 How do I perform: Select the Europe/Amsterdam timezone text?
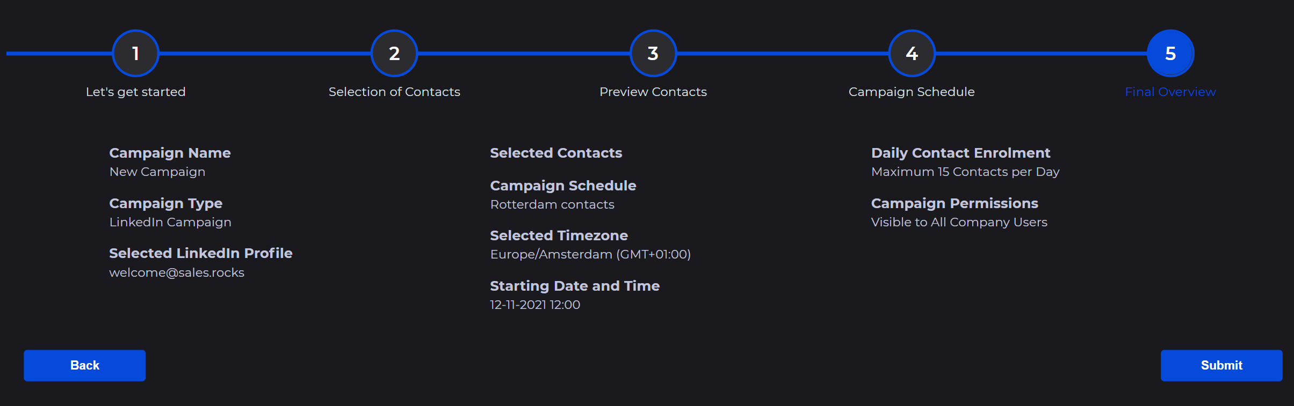coord(590,254)
